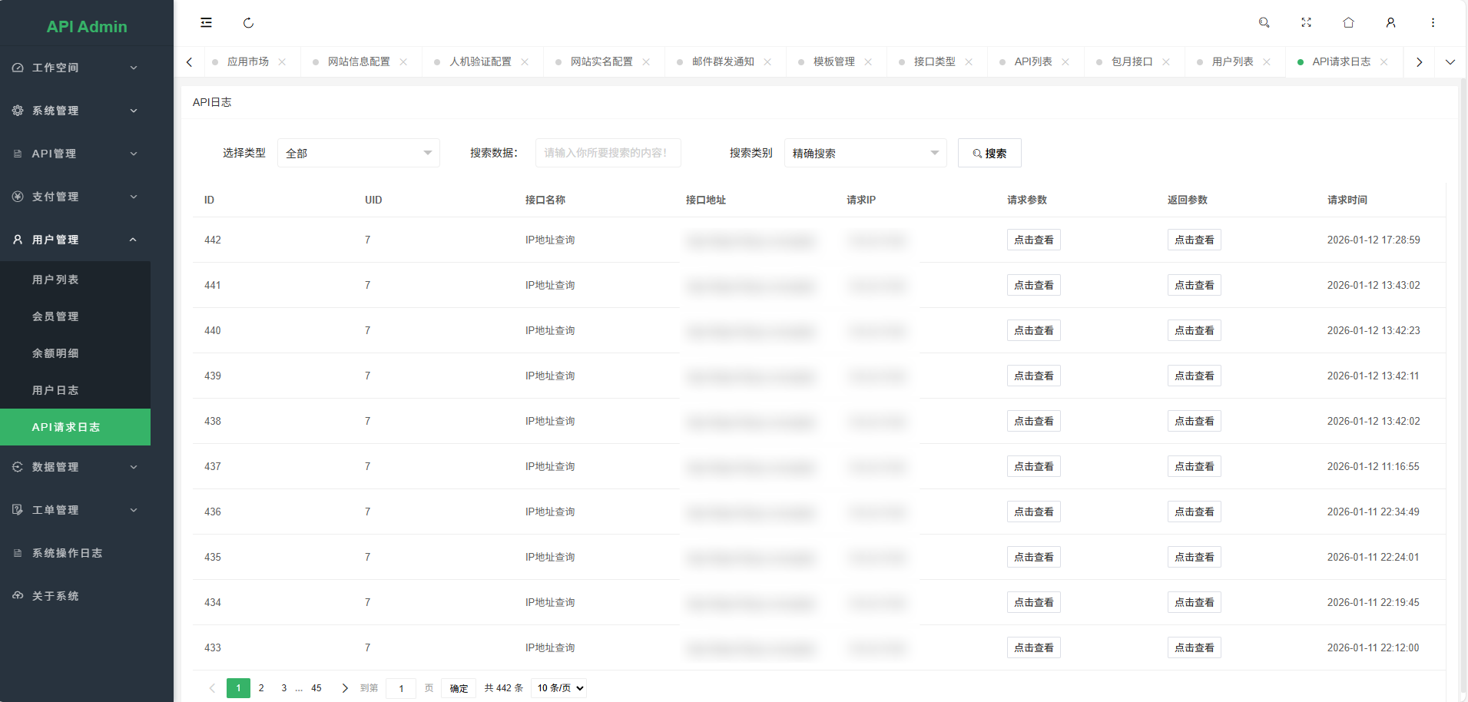Viewport: 1468px width, 702px height.
Task: Open the 选择类型 dropdown showing 全部
Action: [x=358, y=153]
